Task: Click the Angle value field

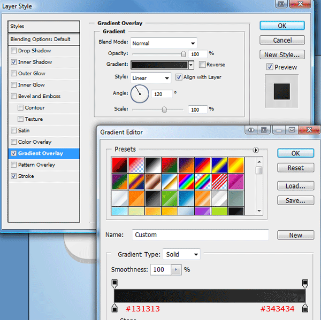Action: tap(162, 94)
